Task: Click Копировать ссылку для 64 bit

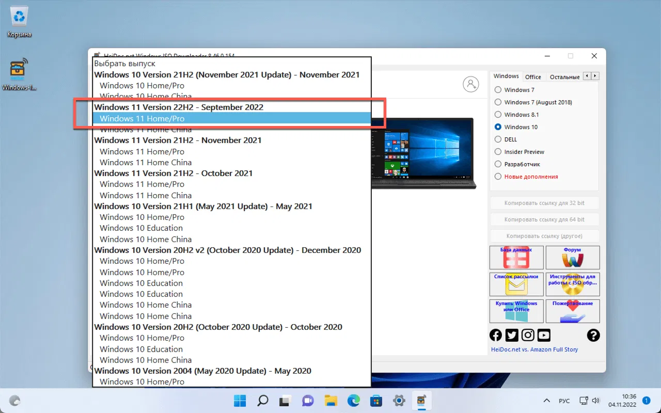Action: point(544,219)
